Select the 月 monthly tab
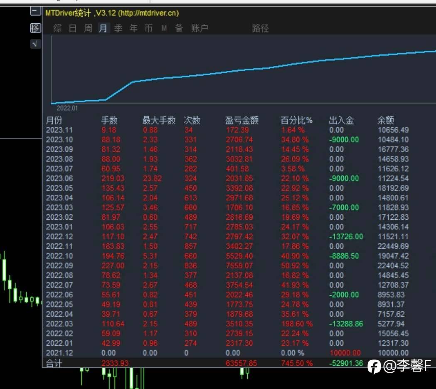The width and height of the screenshot is (436, 389). tap(103, 28)
